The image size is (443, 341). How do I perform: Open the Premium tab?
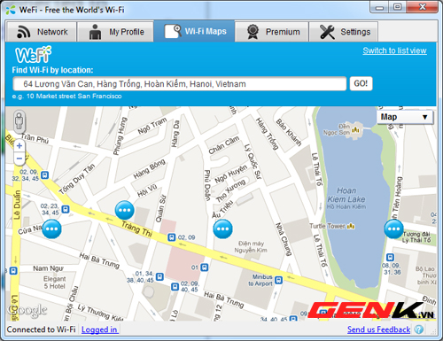pos(272,32)
